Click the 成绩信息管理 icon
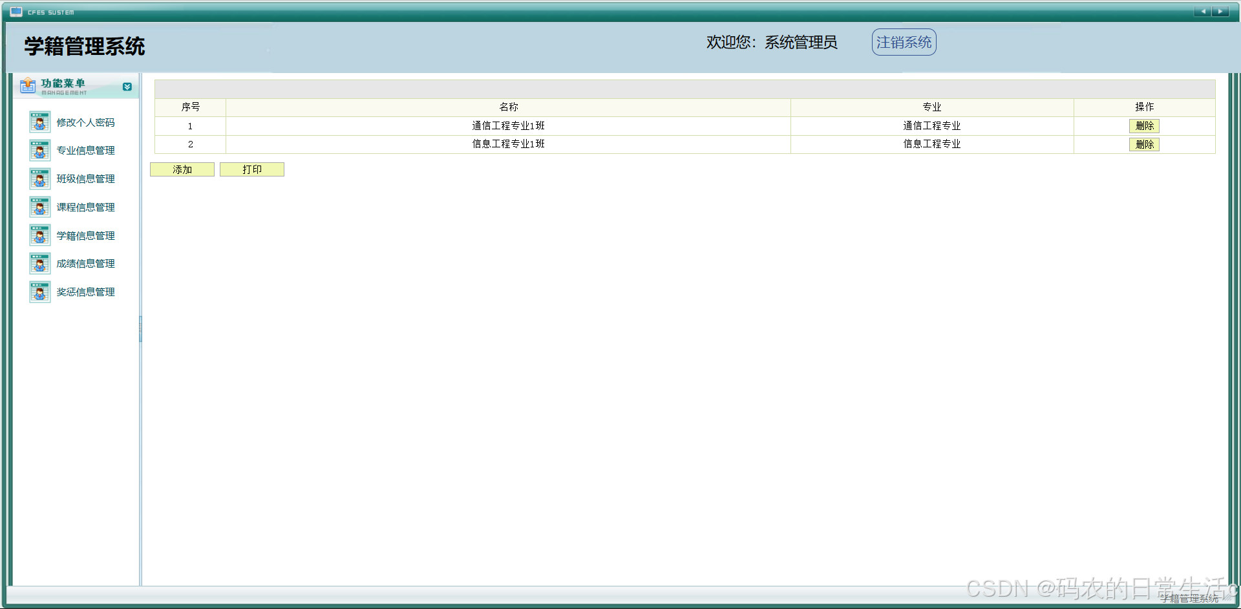The height and width of the screenshot is (609, 1241). tap(39, 263)
